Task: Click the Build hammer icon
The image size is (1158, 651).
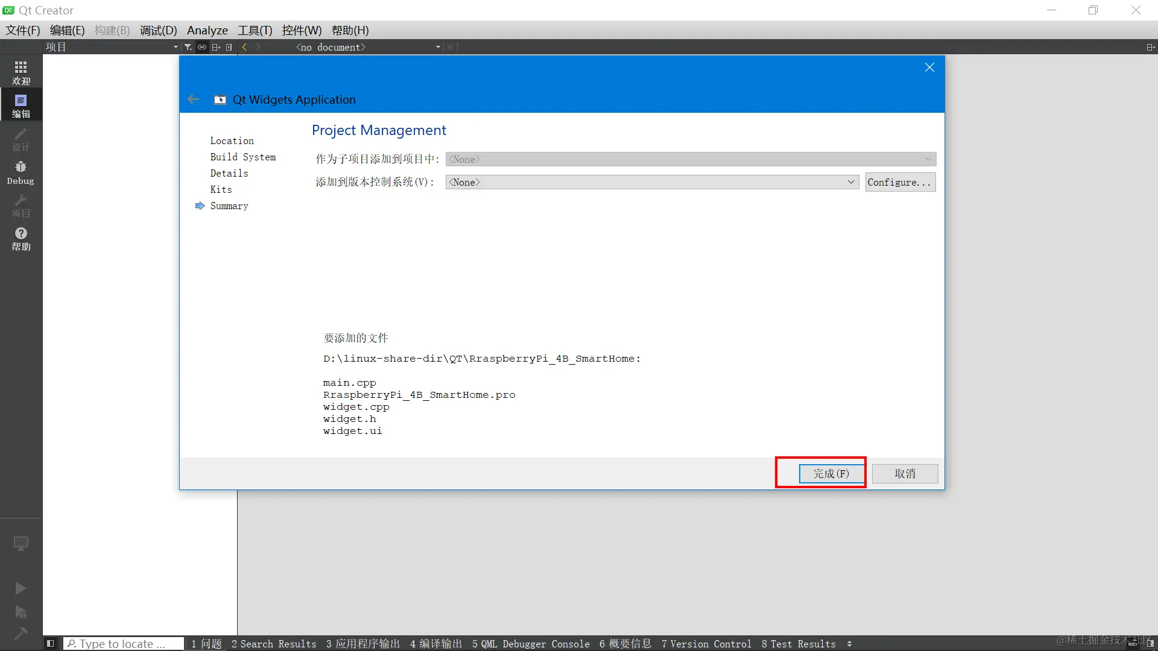Action: tap(21, 634)
